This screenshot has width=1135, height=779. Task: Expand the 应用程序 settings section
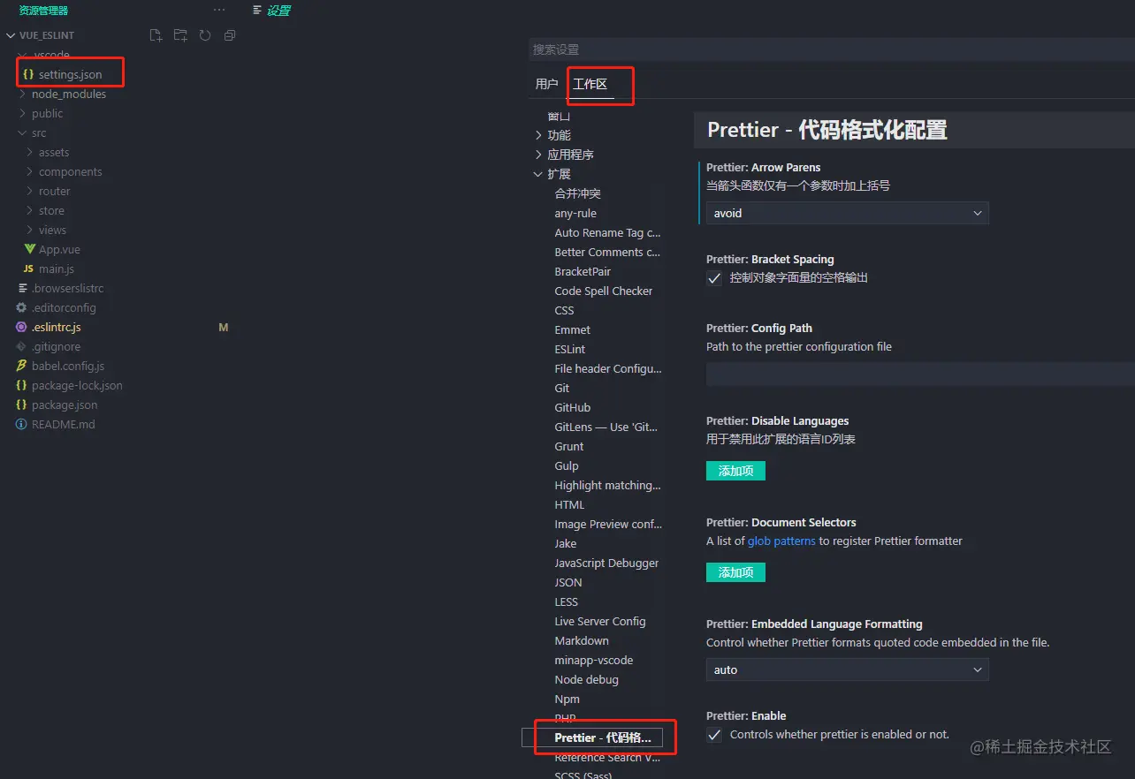[538, 155]
